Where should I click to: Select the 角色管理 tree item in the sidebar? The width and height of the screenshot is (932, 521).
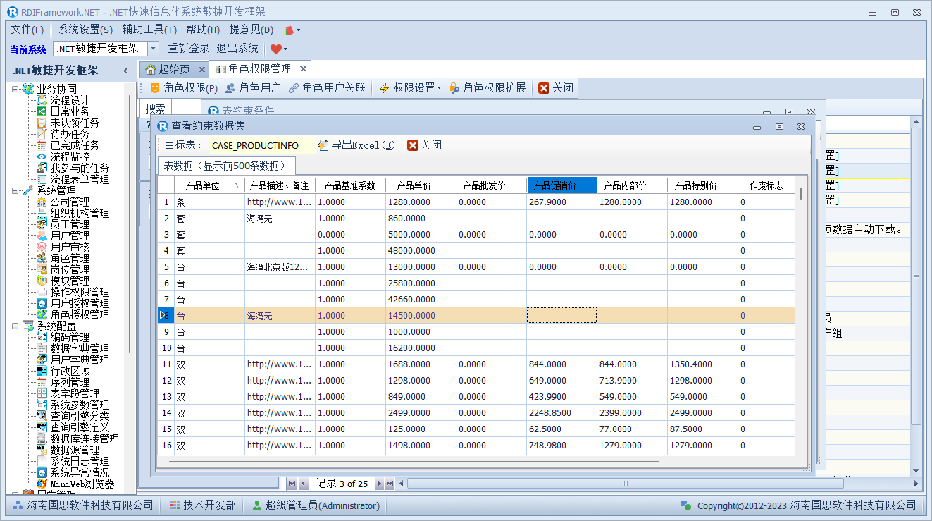tap(70, 258)
